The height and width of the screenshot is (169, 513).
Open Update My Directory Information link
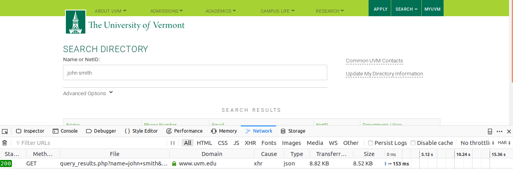[384, 74]
